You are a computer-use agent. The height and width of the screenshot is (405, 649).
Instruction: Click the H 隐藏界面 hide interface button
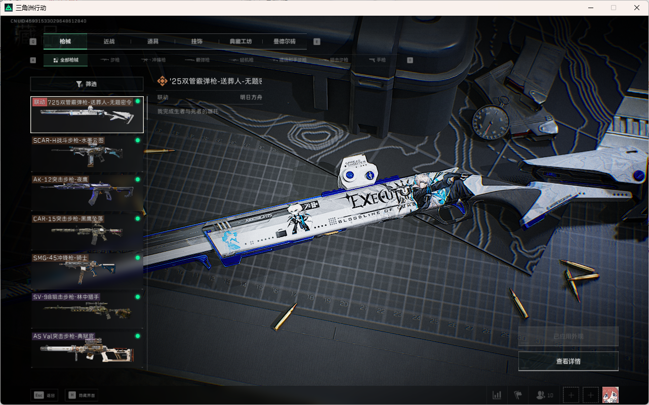pos(82,395)
